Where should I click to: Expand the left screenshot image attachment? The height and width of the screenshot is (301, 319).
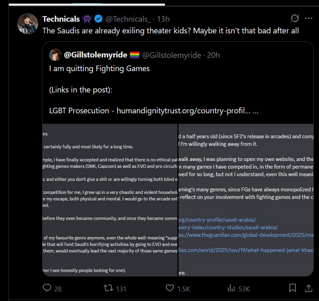coord(110,200)
